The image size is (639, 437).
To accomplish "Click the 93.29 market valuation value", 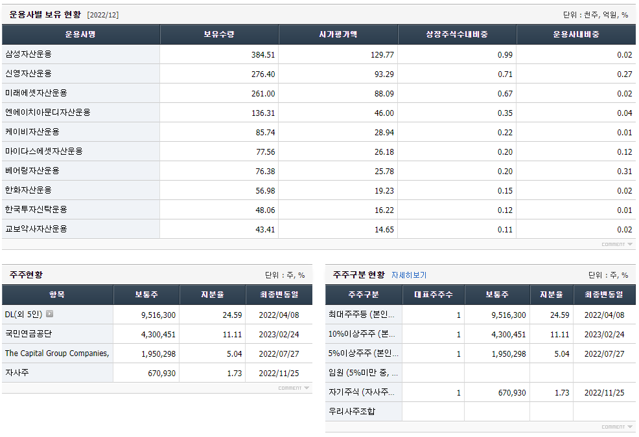I will [x=384, y=74].
